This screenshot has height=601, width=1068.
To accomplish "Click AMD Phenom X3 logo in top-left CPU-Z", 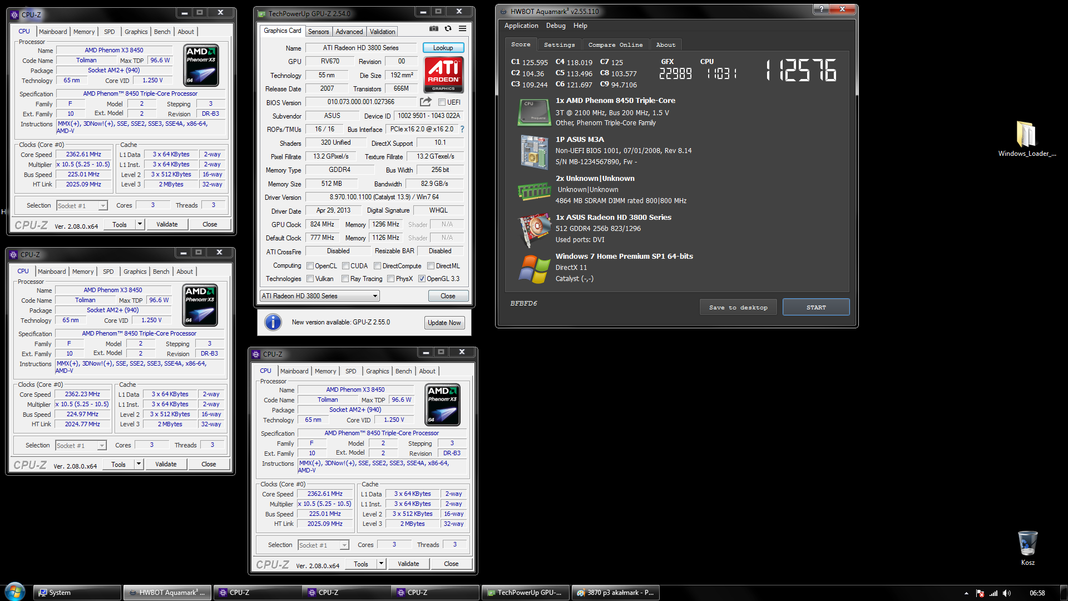I will (x=201, y=66).
